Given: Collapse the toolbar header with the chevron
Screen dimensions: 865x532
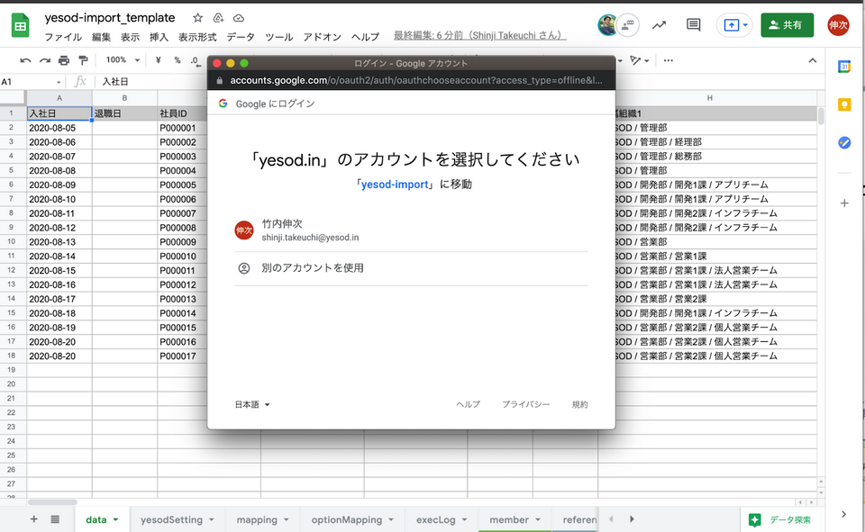Looking at the screenshot, I should point(812,60).
